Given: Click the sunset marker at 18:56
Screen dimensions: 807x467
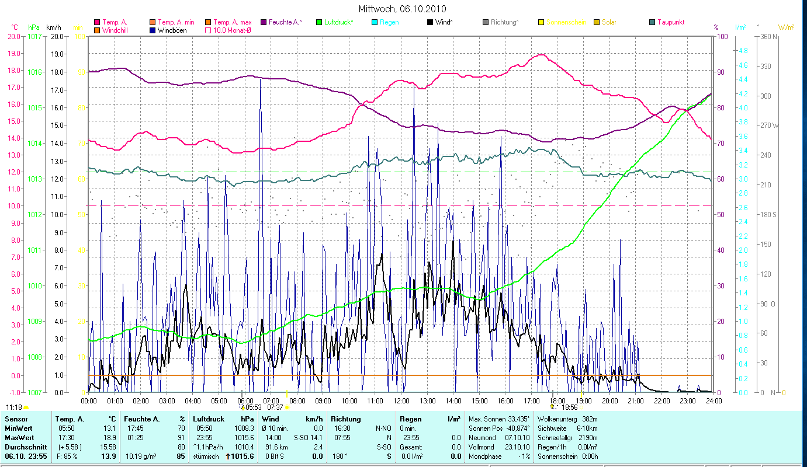Looking at the screenshot, I should [552, 407].
